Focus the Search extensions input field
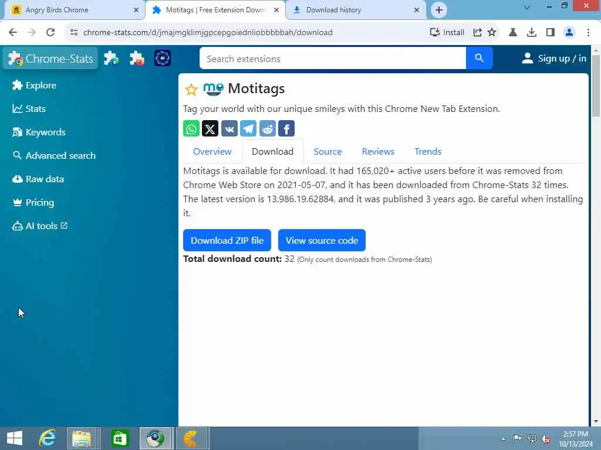601x450 pixels. pyautogui.click(x=333, y=59)
